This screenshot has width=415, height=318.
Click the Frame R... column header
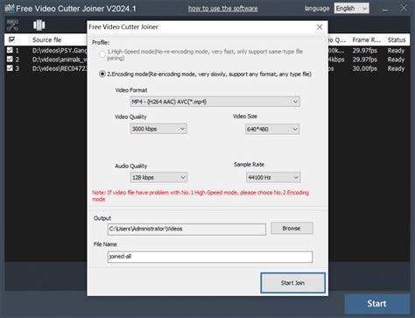[367, 39]
